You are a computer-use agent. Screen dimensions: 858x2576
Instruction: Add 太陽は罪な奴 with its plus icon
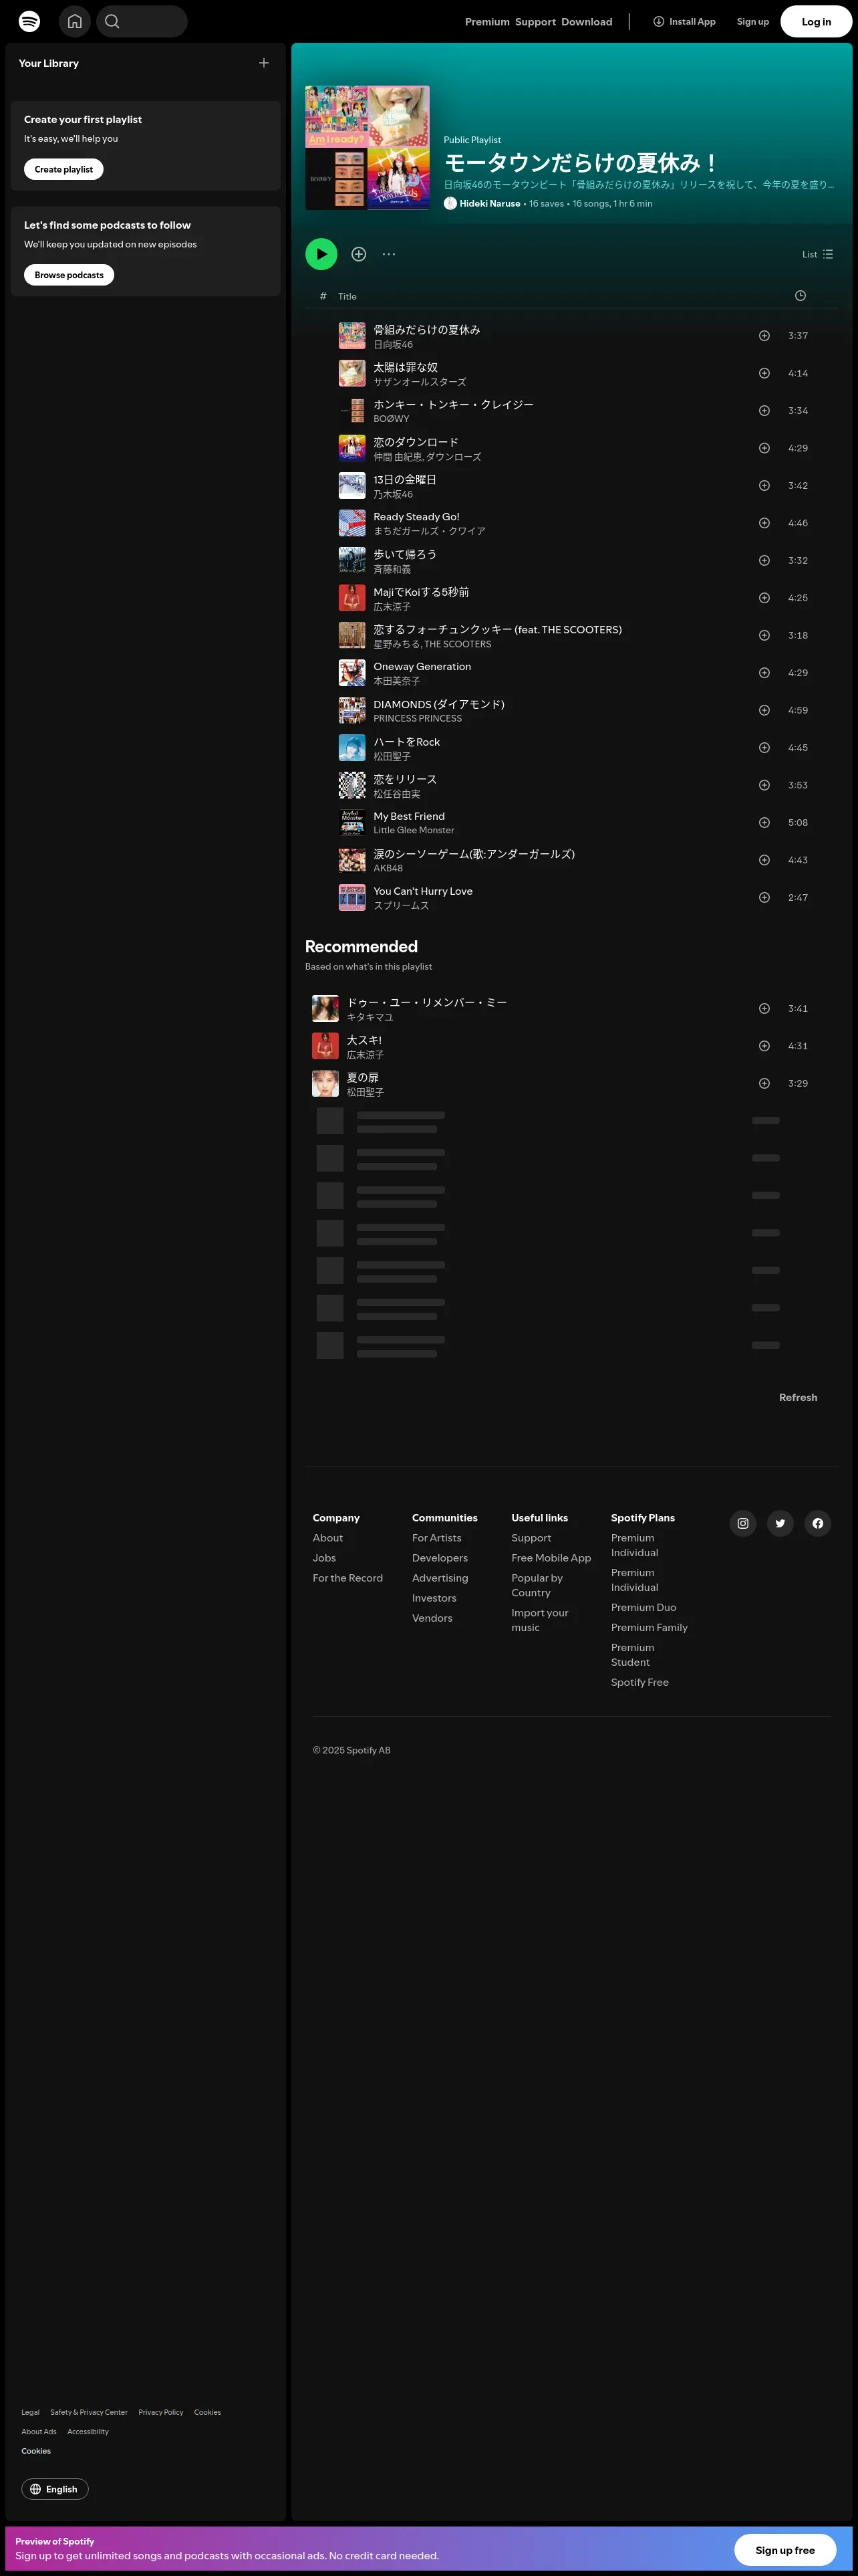tap(764, 373)
